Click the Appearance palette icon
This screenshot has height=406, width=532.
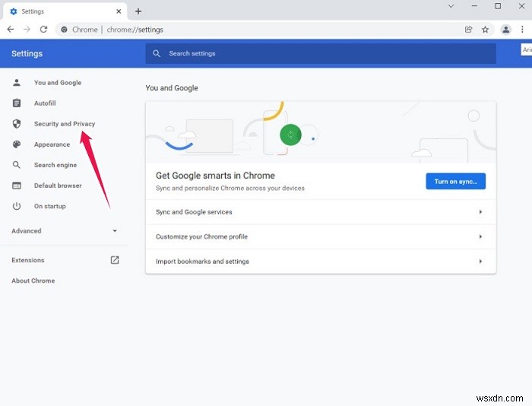pyautogui.click(x=17, y=144)
